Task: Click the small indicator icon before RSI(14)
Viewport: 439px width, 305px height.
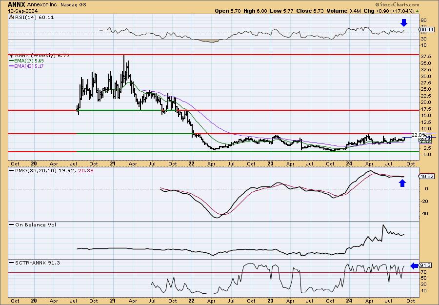Action: 11,17
